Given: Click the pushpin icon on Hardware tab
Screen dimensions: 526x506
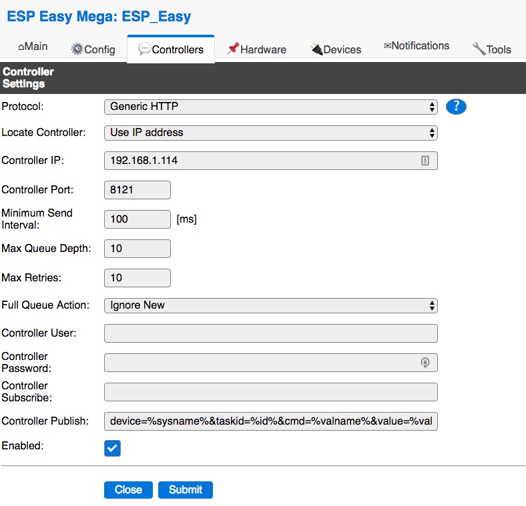Looking at the screenshot, I should tap(233, 48).
